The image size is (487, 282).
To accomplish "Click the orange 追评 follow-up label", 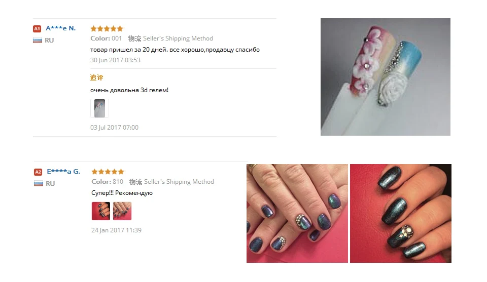I will click(x=96, y=78).
